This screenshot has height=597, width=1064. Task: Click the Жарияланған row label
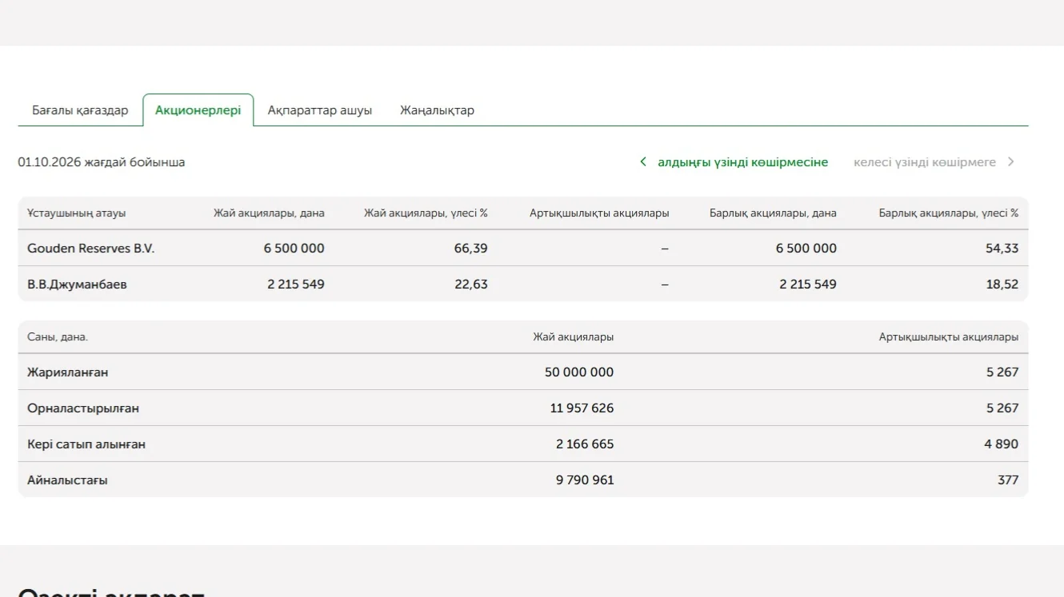tap(68, 372)
